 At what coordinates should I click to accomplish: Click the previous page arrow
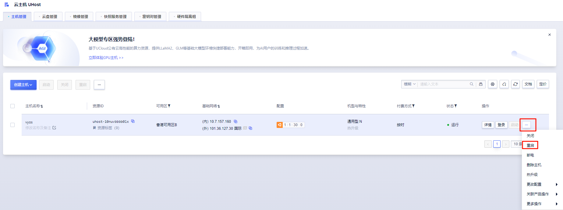tap(488, 144)
